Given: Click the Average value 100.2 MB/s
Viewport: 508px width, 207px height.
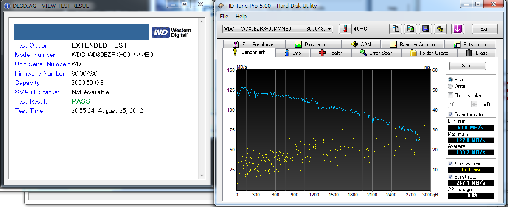Looking at the screenshot, I should click(x=470, y=152).
